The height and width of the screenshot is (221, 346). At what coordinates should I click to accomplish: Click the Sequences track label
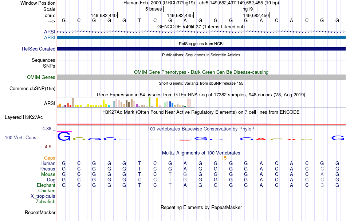click(43, 60)
